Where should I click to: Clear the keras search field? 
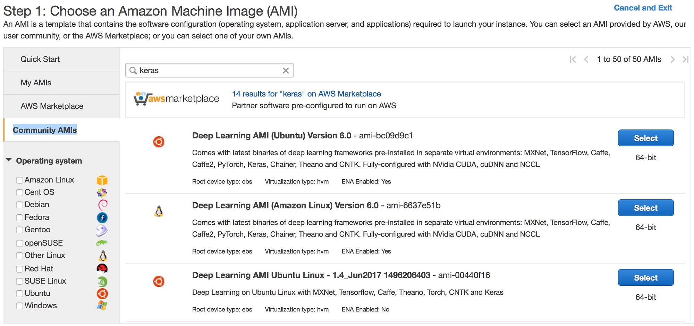tap(286, 71)
